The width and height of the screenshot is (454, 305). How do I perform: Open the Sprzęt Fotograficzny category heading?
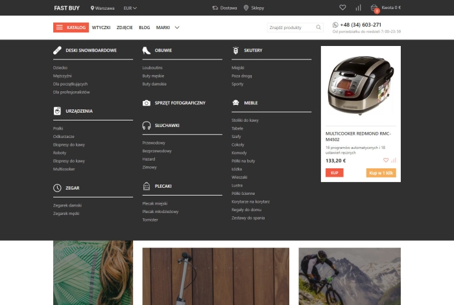(x=180, y=103)
